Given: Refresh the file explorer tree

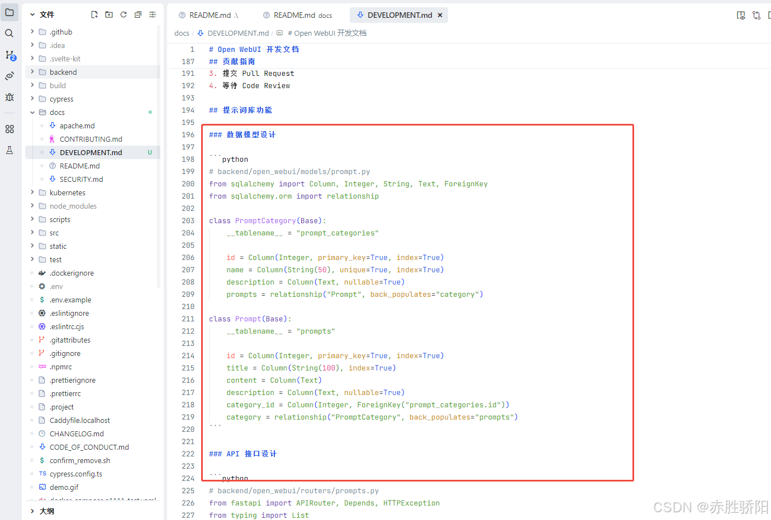Looking at the screenshot, I should (x=123, y=15).
